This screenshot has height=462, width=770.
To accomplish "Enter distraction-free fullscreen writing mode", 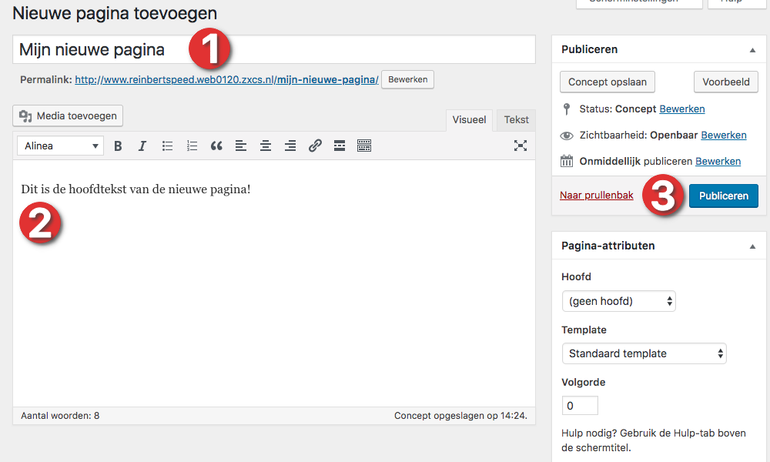I will pyautogui.click(x=521, y=146).
